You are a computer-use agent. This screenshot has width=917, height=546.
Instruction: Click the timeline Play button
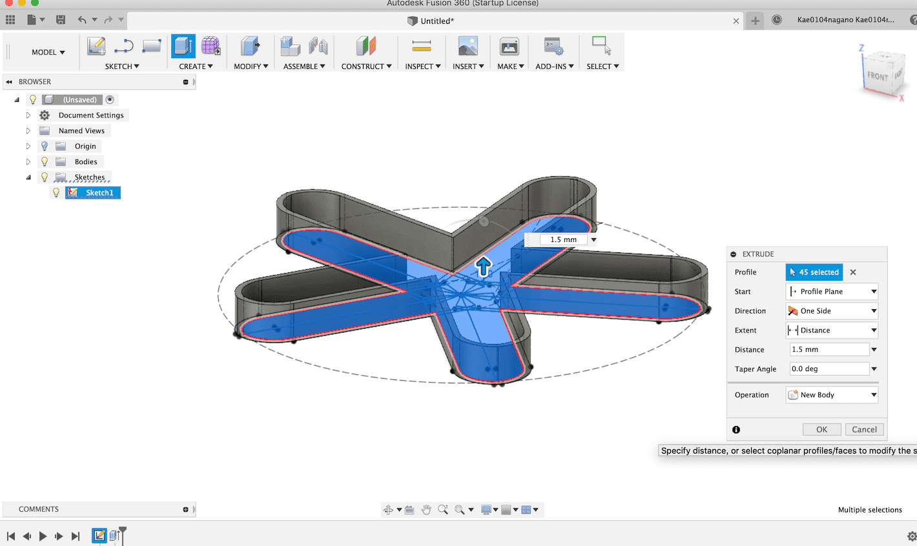[x=43, y=536]
